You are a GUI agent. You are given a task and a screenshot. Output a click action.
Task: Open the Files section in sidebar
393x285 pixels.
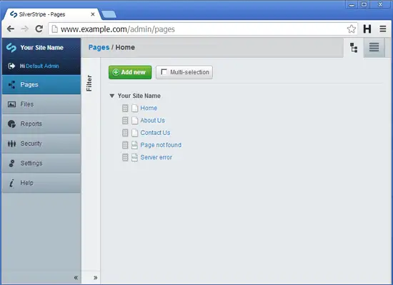41,104
